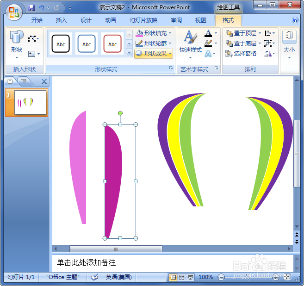Image resolution: width=304 pixels, height=286 pixels.
Task: Open 形状填充 shape fill menu
Action: tap(154, 33)
